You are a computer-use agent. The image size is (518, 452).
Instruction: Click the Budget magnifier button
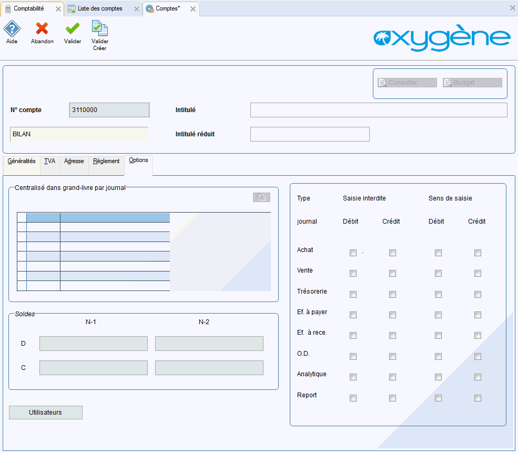[472, 83]
